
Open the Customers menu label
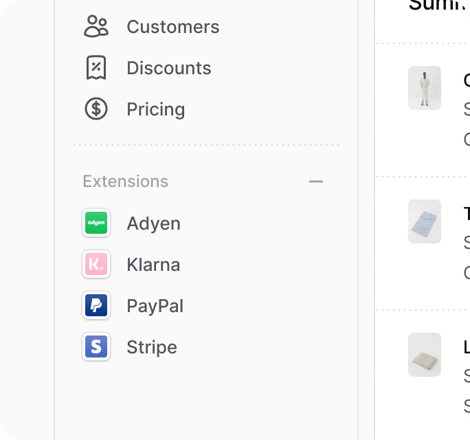point(173,27)
